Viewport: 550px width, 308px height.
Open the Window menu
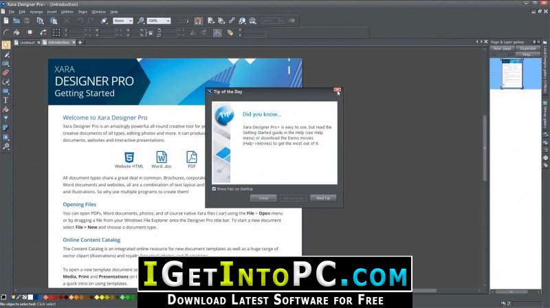click(98, 12)
